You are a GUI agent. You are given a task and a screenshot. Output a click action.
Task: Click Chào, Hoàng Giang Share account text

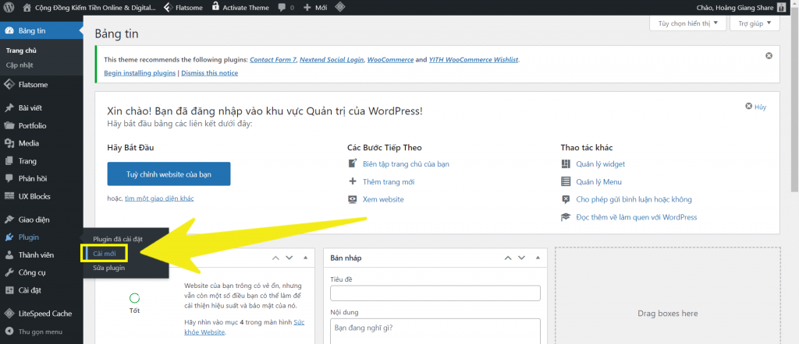tap(733, 8)
